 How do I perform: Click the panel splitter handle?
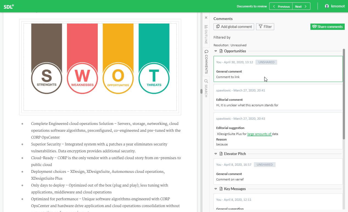pos(201,91)
